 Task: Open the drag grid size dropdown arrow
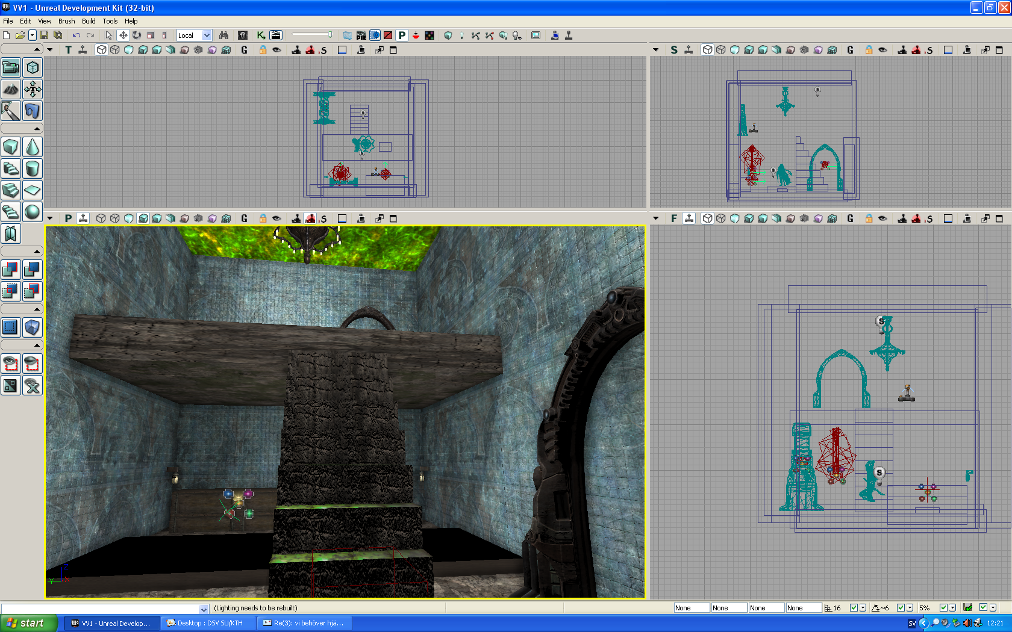[x=863, y=608]
